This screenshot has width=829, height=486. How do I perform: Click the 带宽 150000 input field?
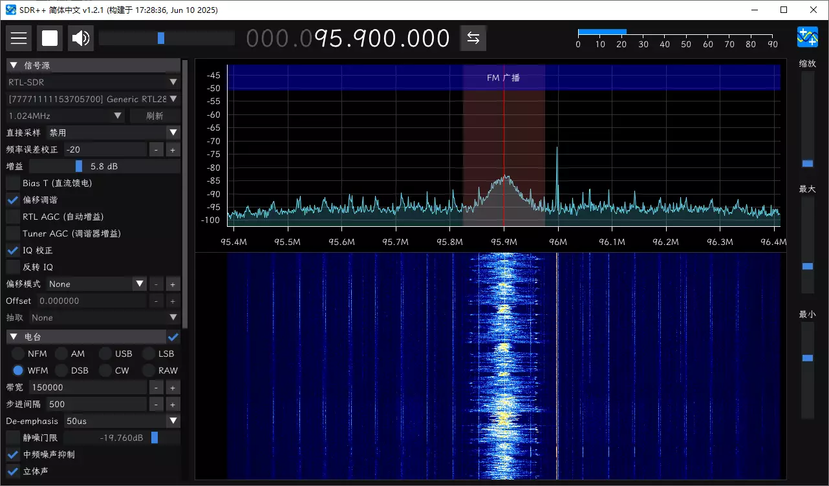tap(88, 387)
